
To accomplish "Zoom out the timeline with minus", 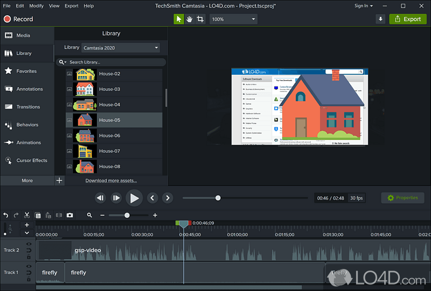I will [102, 216].
